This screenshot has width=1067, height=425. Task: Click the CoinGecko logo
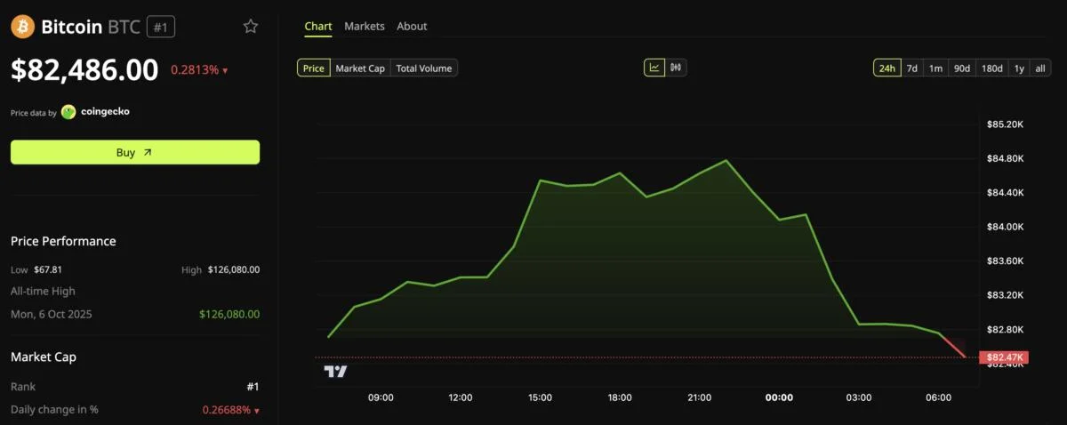click(x=95, y=112)
